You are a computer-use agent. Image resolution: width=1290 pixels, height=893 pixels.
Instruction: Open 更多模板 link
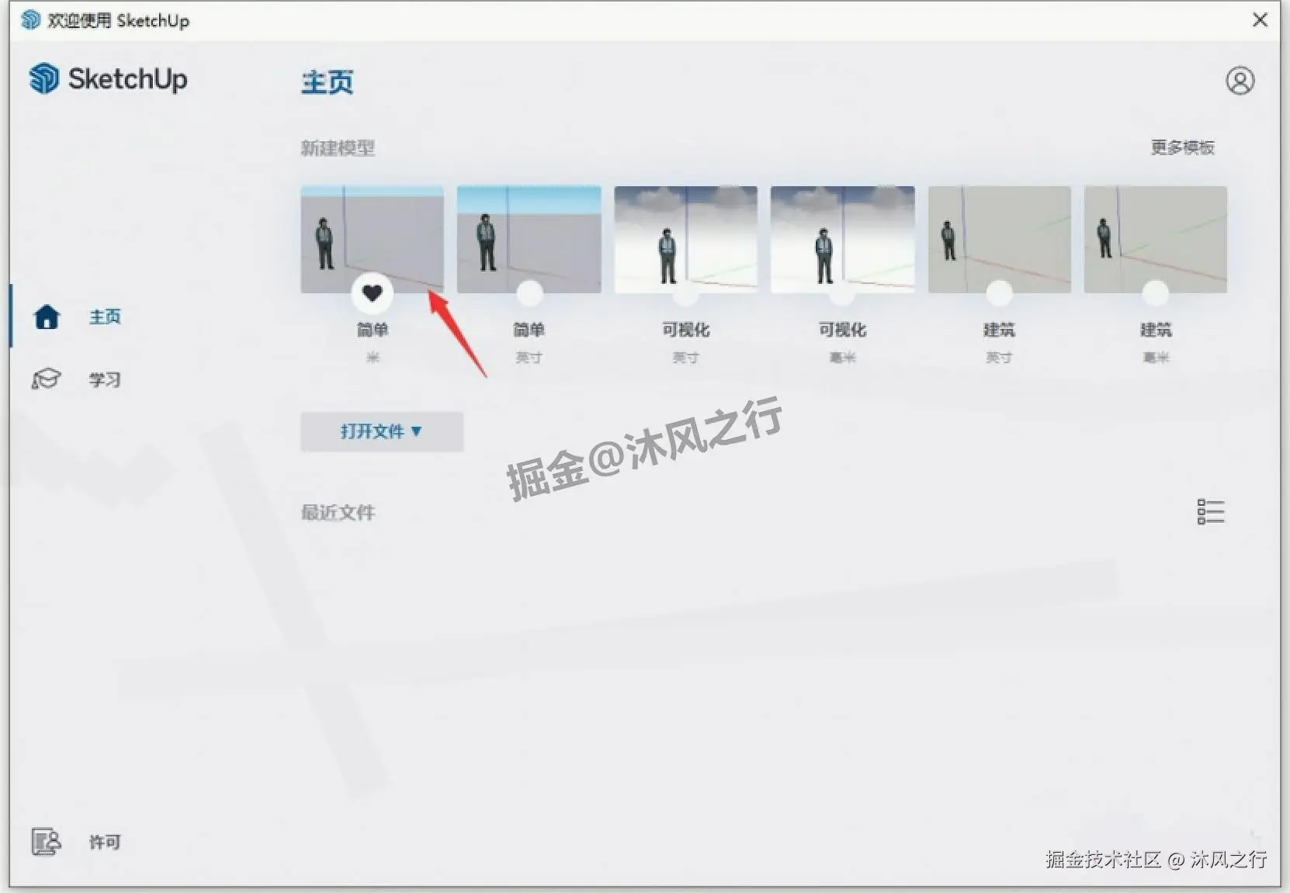[1181, 147]
